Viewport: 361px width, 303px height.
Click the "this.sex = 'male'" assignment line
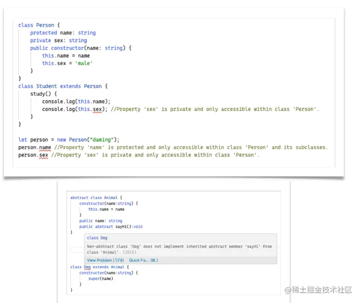(x=67, y=63)
